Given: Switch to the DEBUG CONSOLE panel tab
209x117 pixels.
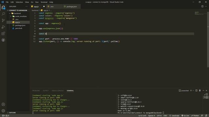Looking at the screenshot, I should [57, 91].
